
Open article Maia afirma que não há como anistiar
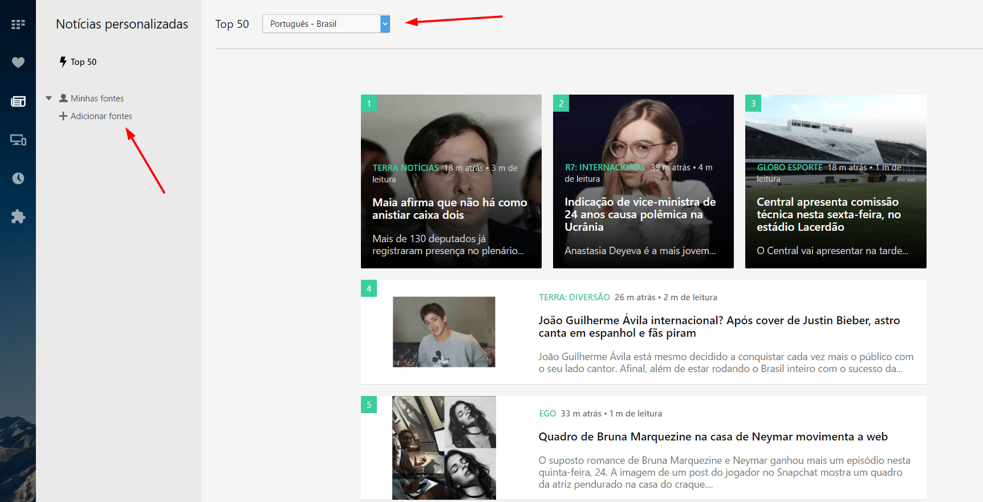pyautogui.click(x=450, y=209)
